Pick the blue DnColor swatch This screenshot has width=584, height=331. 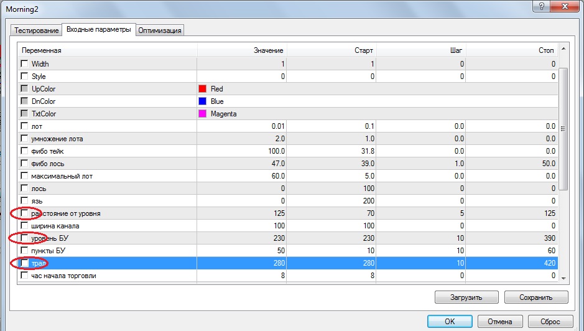(202, 101)
